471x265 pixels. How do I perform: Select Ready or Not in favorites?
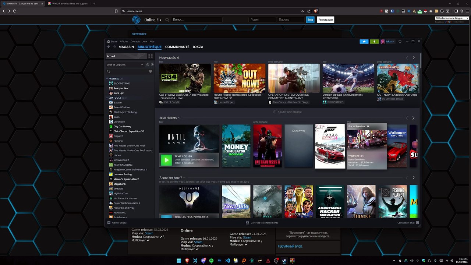coord(121,88)
